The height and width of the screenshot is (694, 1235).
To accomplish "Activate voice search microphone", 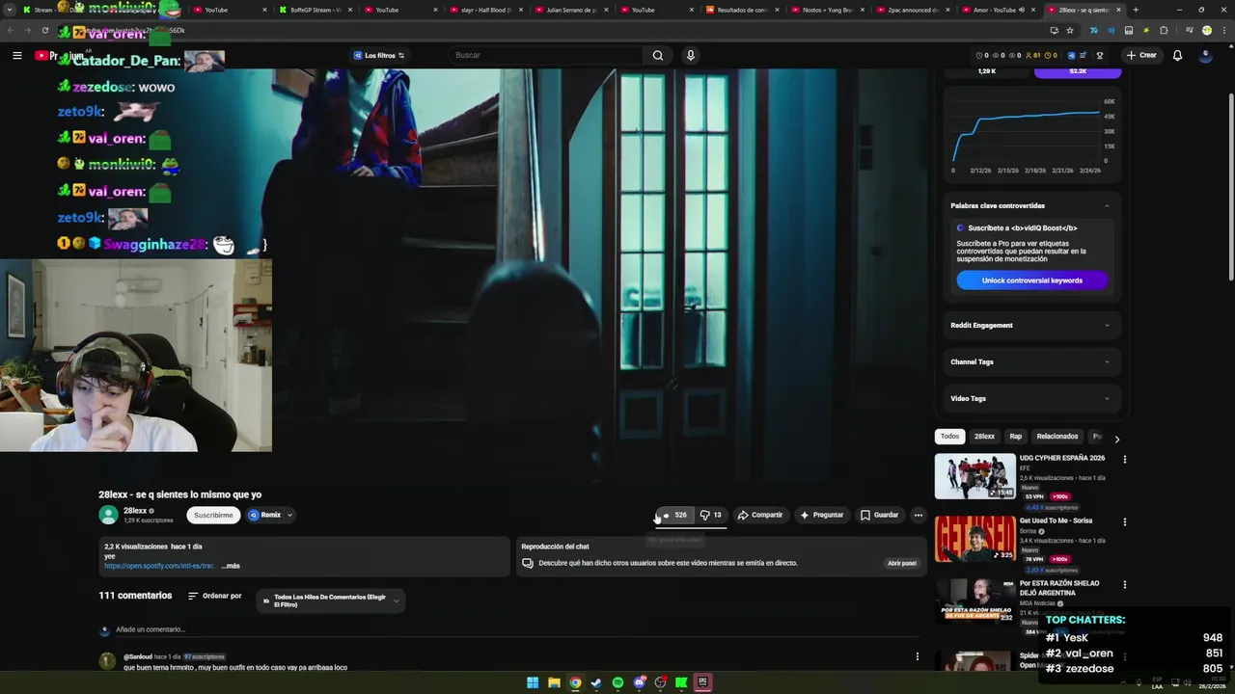I will 690,55.
